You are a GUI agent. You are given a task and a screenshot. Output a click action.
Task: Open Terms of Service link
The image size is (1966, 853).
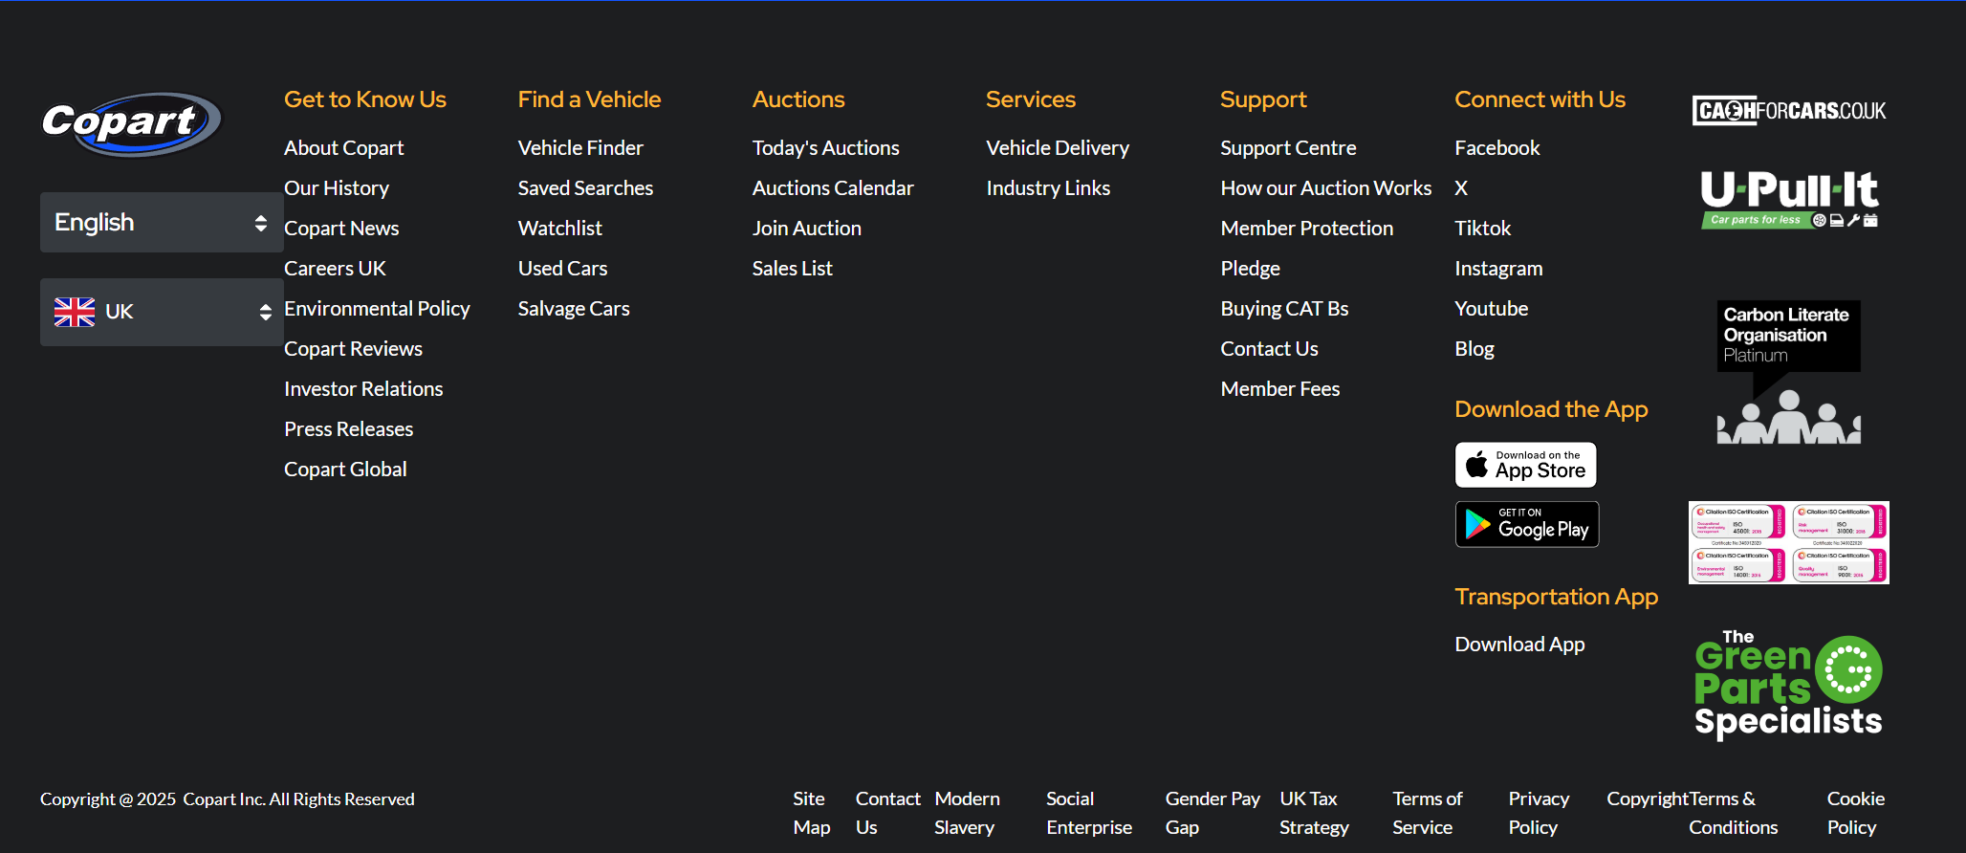coord(1427,813)
